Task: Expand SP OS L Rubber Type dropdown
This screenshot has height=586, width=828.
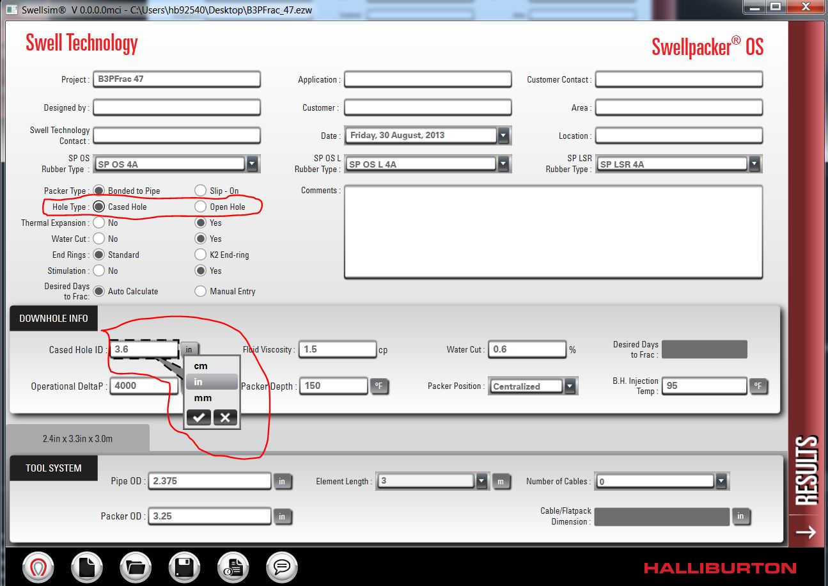Action: [x=503, y=164]
